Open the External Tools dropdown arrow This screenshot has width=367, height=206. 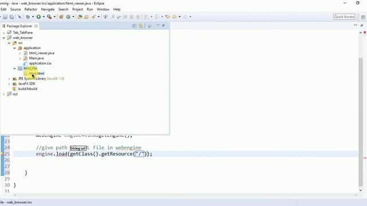tap(54, 17)
